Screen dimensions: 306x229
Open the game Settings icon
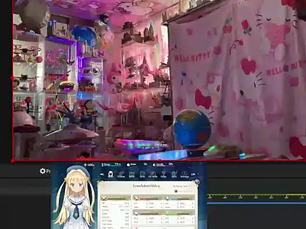tap(184, 174)
